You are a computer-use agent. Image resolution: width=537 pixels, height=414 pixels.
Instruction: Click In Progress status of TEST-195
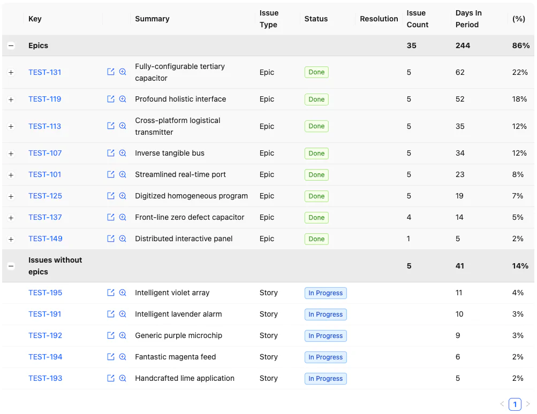point(326,293)
